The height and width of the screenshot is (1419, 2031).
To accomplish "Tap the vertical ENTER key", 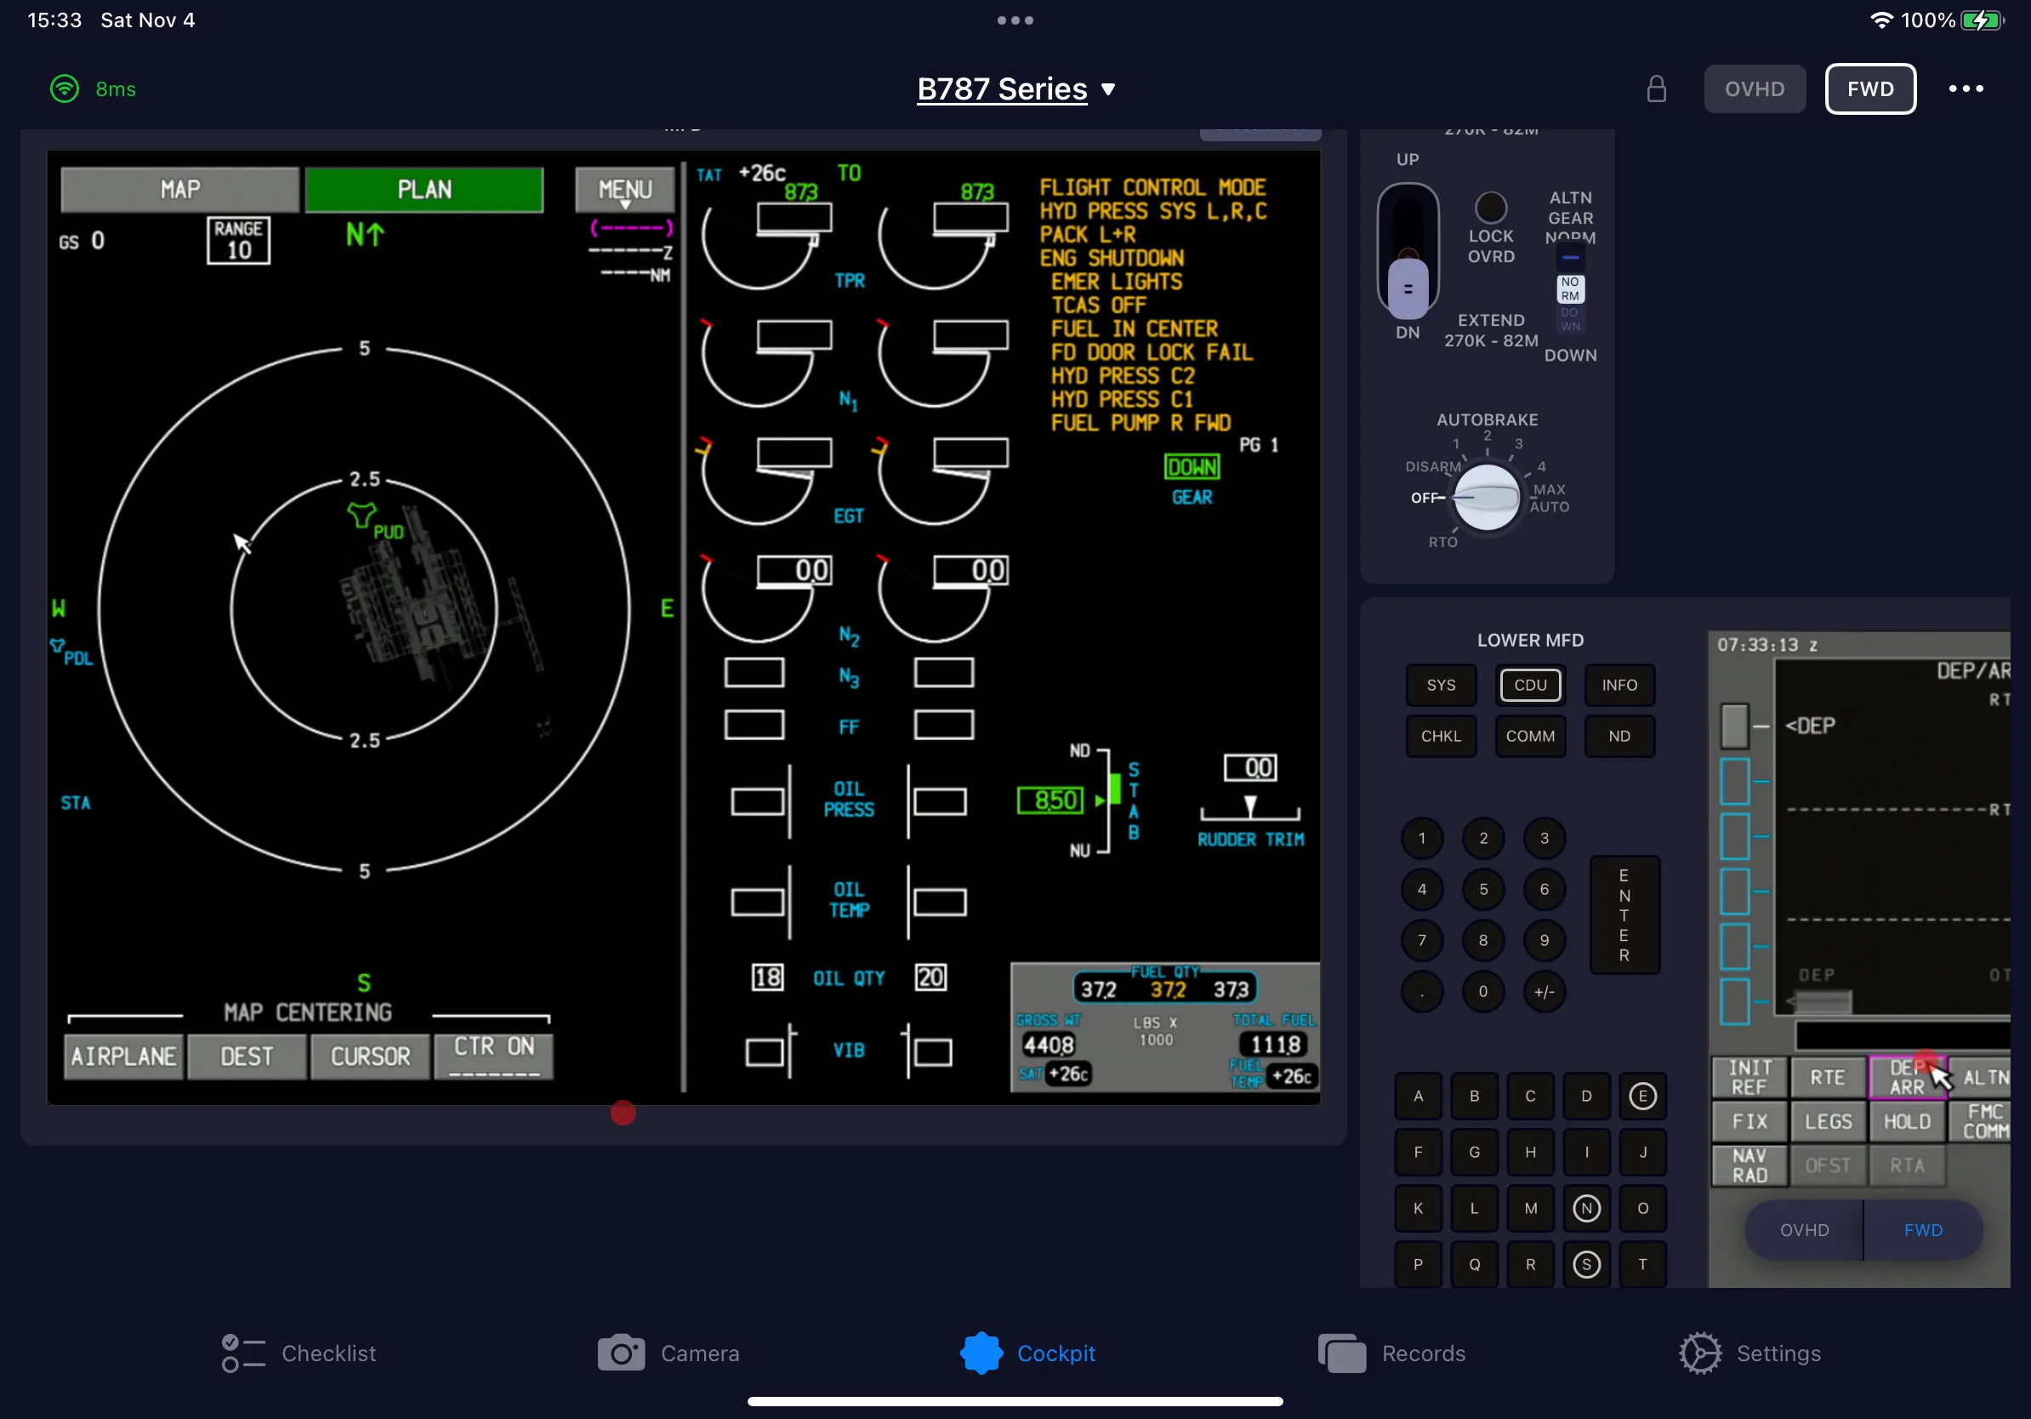I will coord(1624,915).
